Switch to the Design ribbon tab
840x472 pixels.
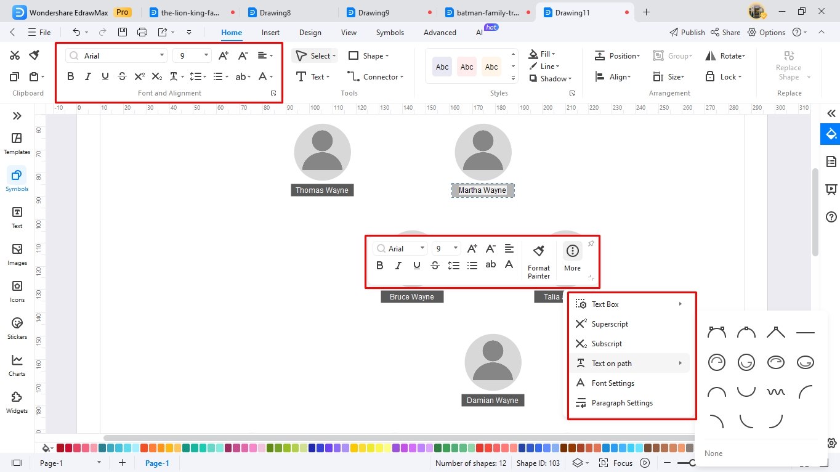pos(310,33)
